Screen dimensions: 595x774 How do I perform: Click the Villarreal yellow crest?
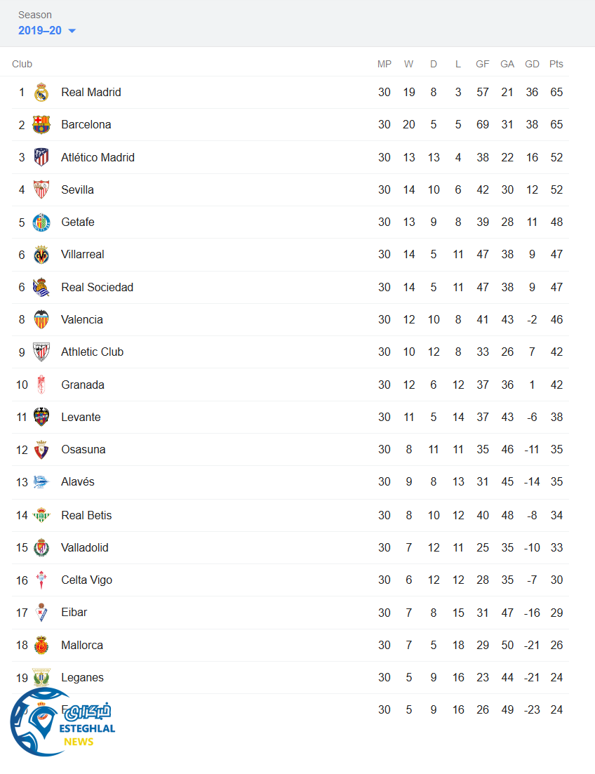41,255
